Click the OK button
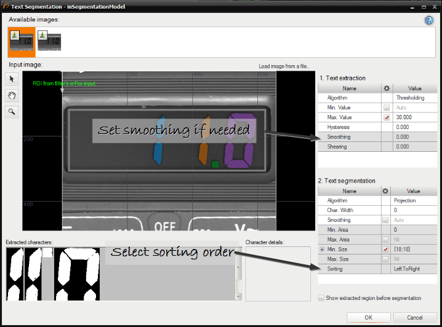The image size is (442, 327). (x=368, y=317)
